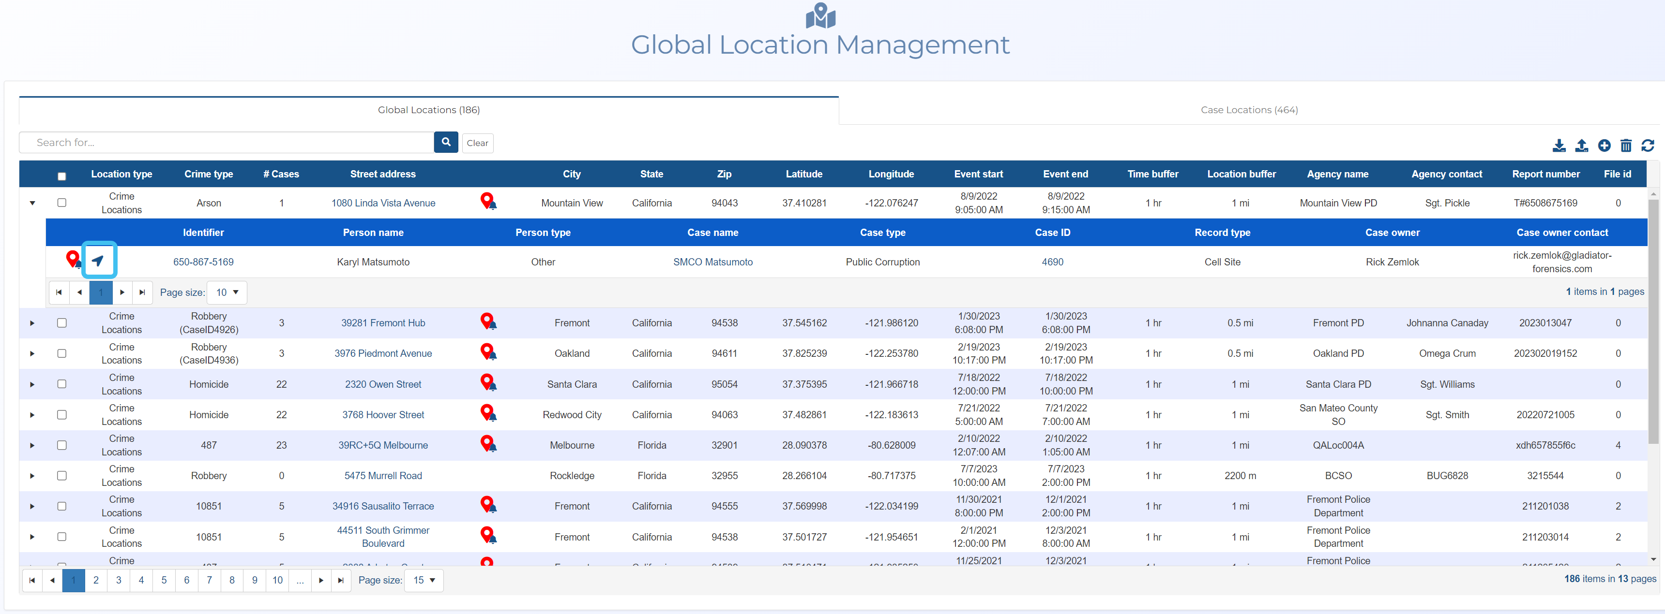Select the Global Locations (186) tab
Screen dimensions: 1665x614
pyautogui.click(x=428, y=110)
